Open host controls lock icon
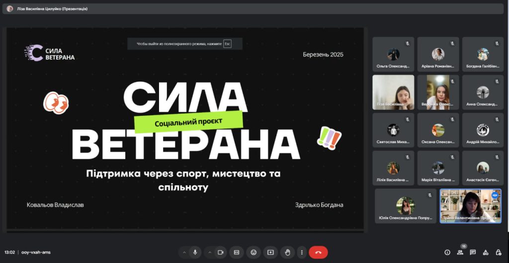This screenshot has height=263, width=509. coord(499,252)
